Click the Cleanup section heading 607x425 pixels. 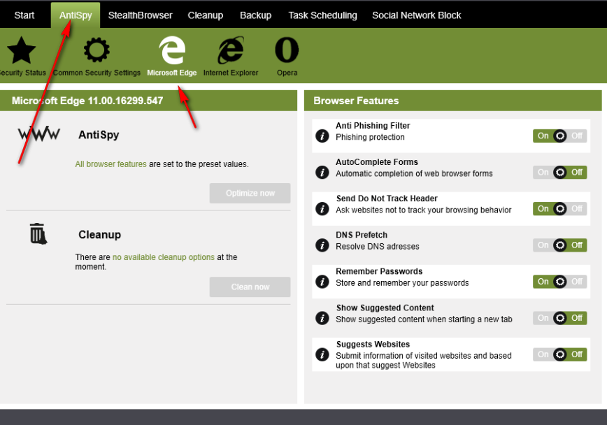(100, 235)
